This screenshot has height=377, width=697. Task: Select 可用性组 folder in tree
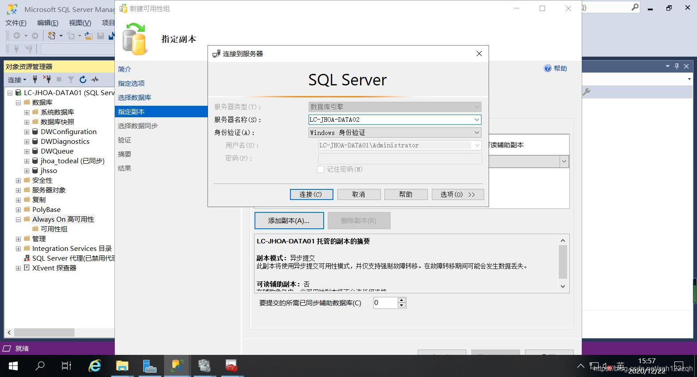(x=54, y=229)
